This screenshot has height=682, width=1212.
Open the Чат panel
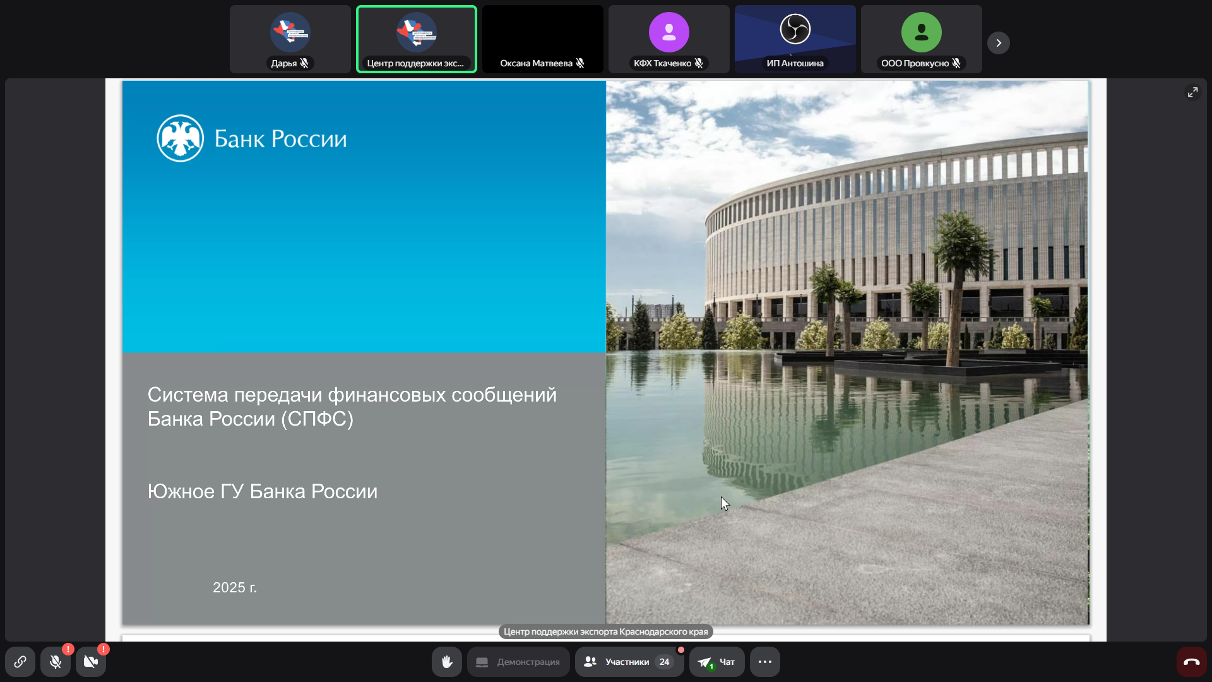717,662
